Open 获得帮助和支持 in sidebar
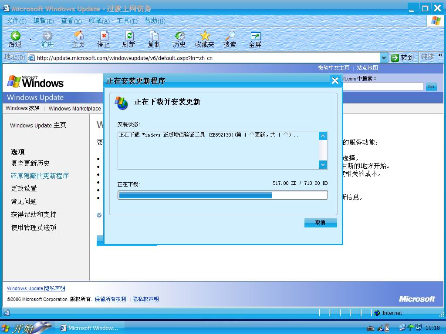This screenshot has height=334, width=446. (x=34, y=214)
